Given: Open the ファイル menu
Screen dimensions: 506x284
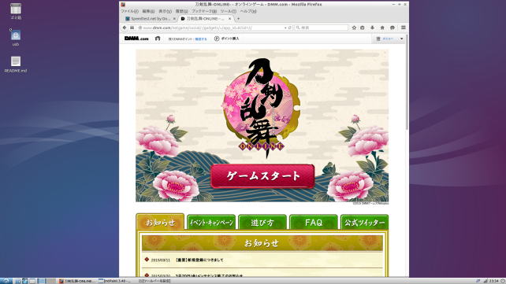Looking at the screenshot, I should pos(129,11).
